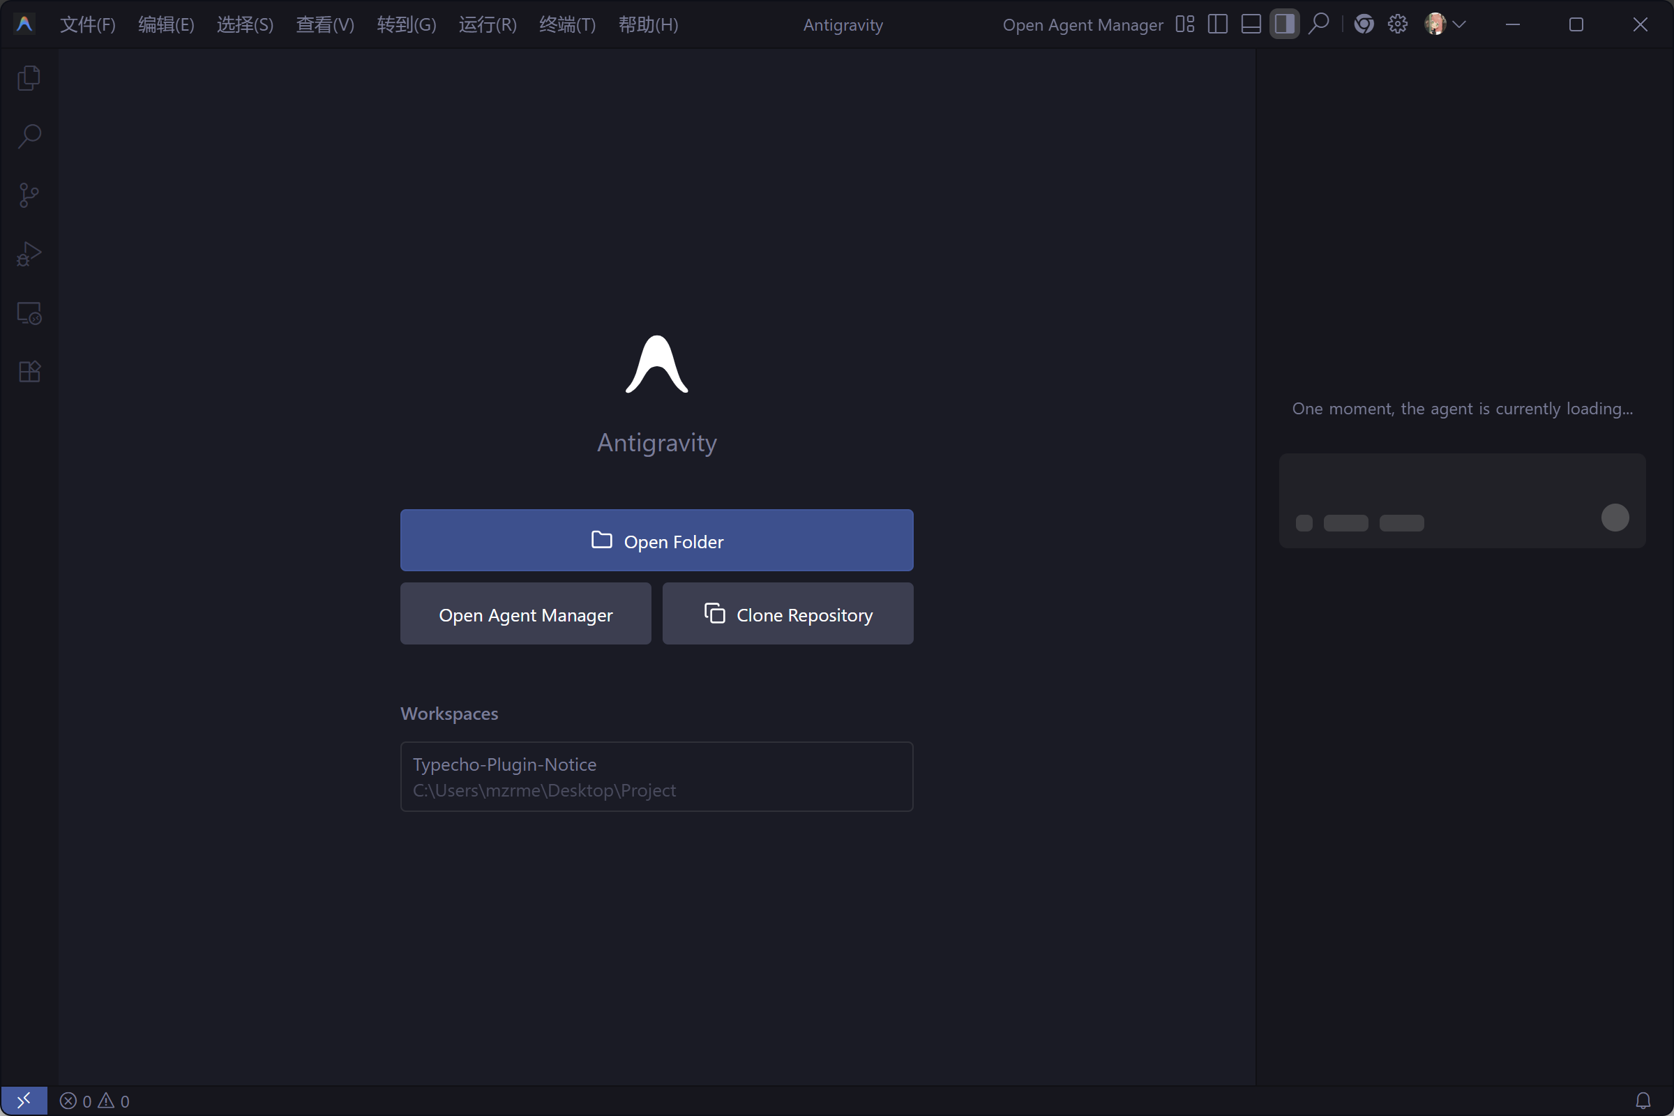
Task: Click the browser icon in title bar
Action: pos(1364,24)
